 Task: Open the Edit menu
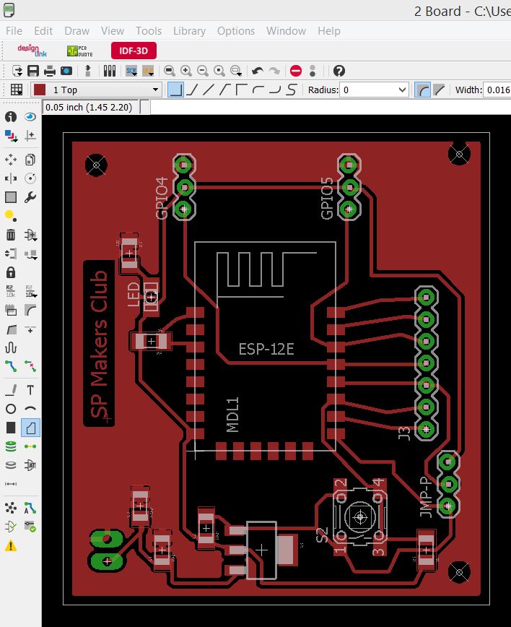pyautogui.click(x=43, y=31)
